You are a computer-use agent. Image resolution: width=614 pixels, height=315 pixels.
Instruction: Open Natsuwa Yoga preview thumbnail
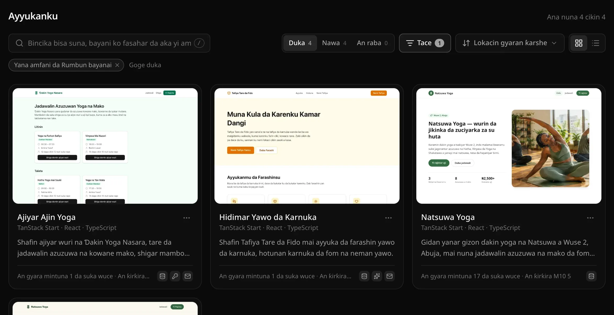tap(509, 146)
